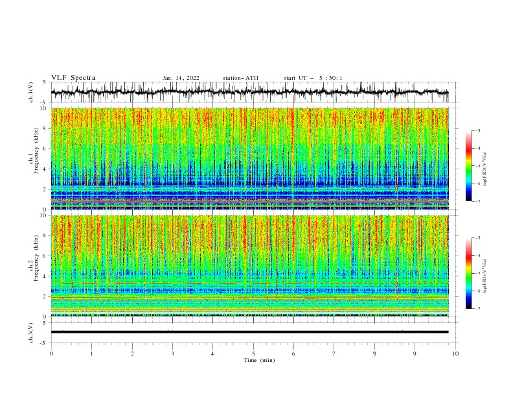Click the time axis tick label '7'
Image resolution: width=513 pixels, height=397 pixels.
click(334, 354)
